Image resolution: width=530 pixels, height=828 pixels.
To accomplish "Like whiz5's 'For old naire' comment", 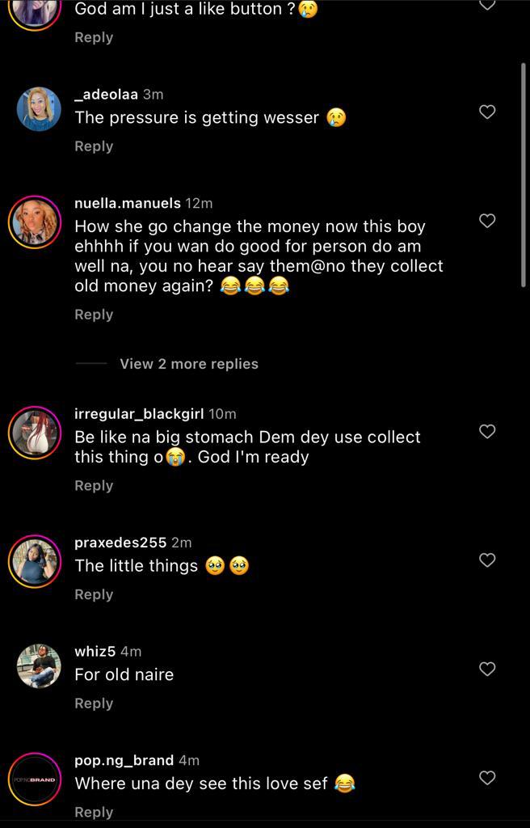I will tap(487, 669).
